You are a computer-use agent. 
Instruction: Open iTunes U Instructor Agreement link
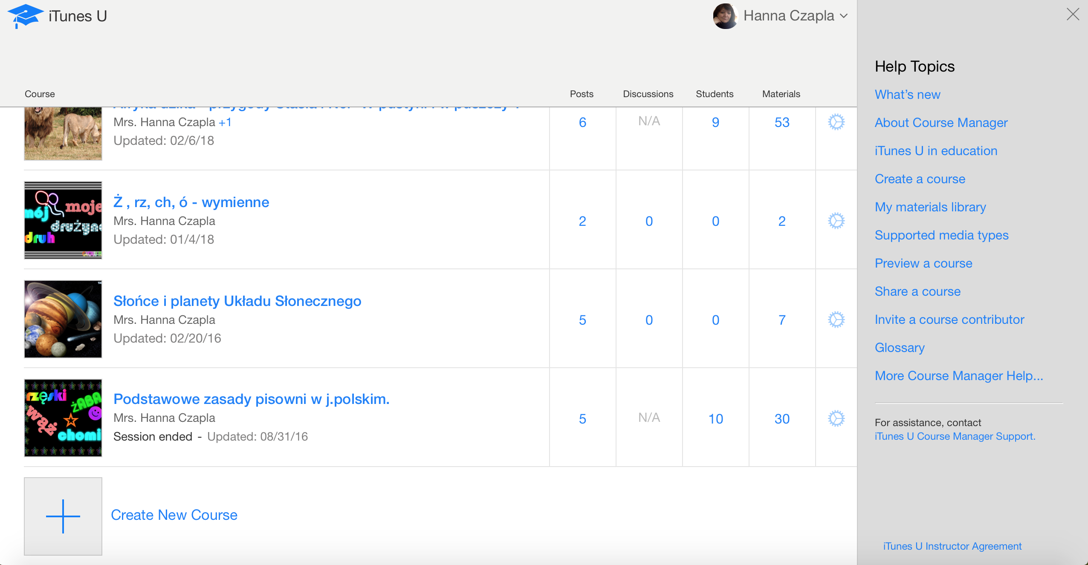point(952,546)
